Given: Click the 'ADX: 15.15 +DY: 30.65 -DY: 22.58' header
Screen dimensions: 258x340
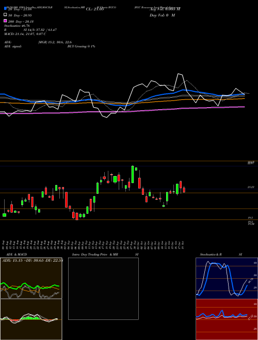Looking at the screenshot, I should click(x=33, y=261).
